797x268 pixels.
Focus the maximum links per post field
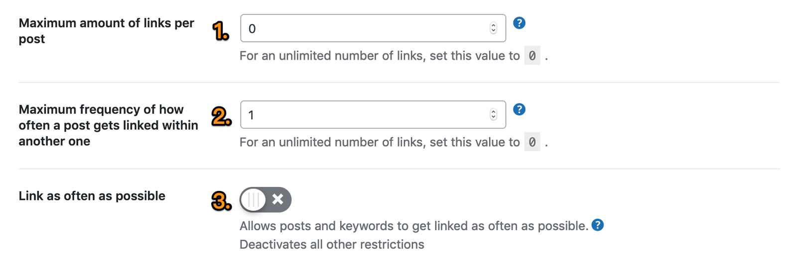[364, 28]
